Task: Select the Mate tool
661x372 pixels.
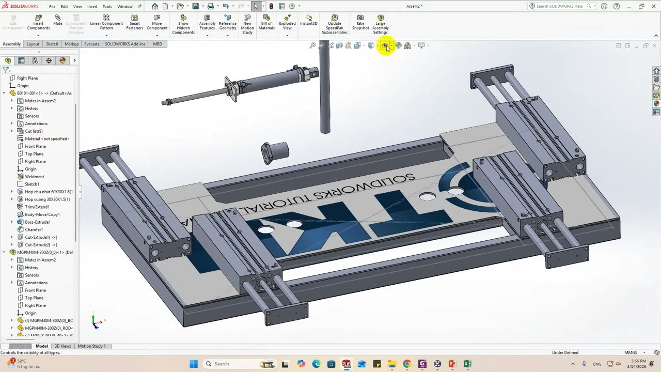Action: pyautogui.click(x=58, y=20)
